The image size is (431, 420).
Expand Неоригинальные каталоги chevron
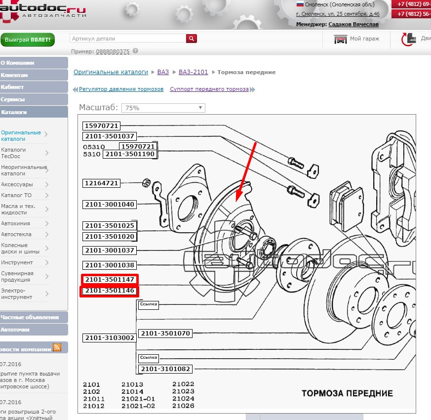[47, 170]
